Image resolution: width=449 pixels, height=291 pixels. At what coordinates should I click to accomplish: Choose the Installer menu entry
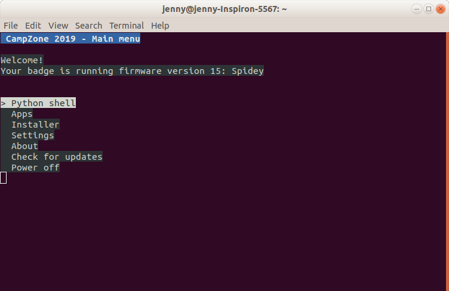coord(35,125)
